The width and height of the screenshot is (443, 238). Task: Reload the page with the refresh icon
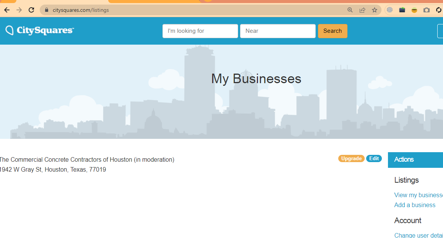31,10
